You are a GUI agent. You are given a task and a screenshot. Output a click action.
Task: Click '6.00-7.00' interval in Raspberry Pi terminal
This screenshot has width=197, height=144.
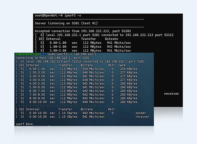(x=37, y=91)
